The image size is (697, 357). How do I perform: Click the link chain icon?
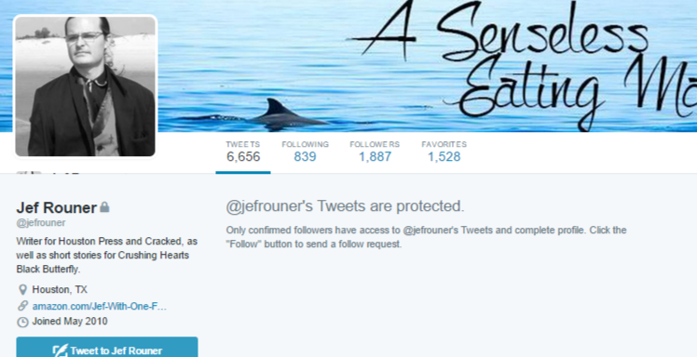coord(22,306)
